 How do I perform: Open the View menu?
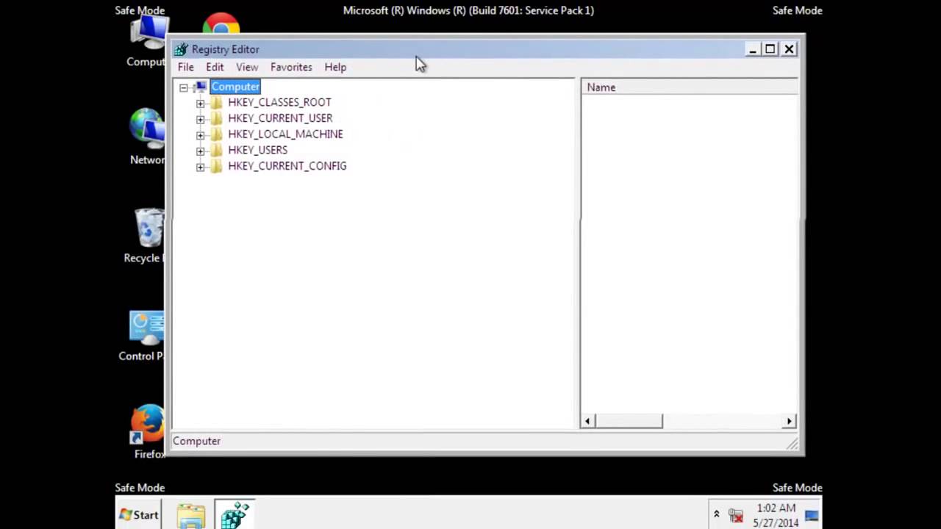coord(247,67)
